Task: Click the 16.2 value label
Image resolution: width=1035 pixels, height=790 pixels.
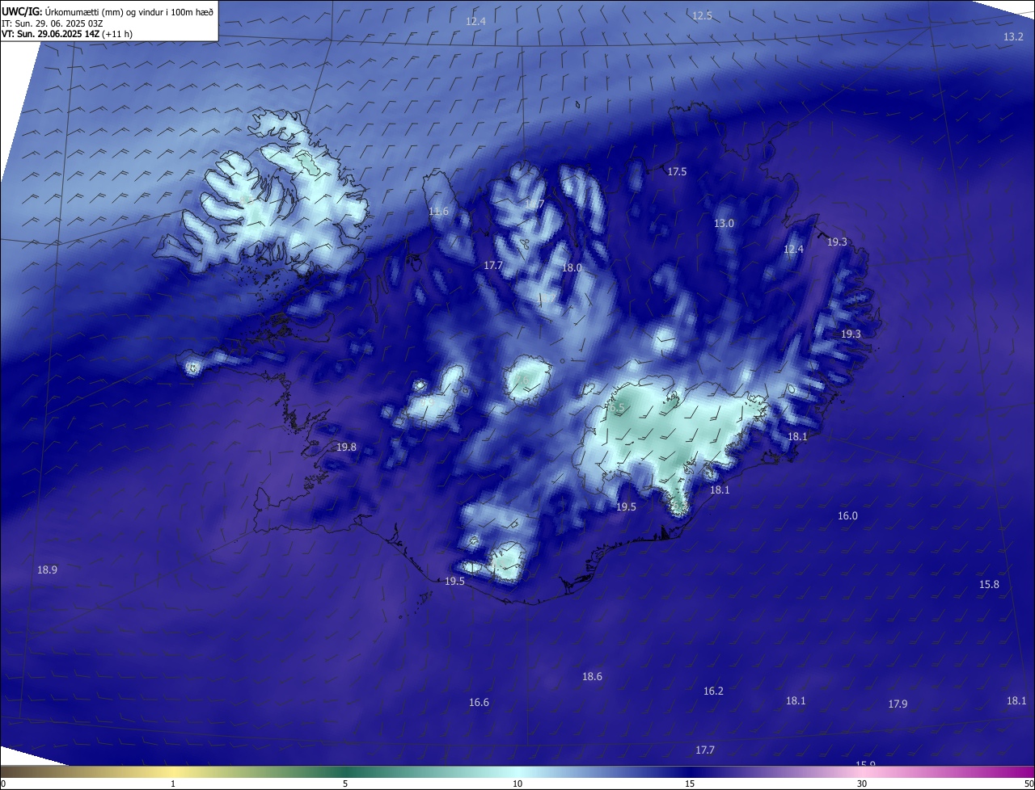Action: pos(713,691)
